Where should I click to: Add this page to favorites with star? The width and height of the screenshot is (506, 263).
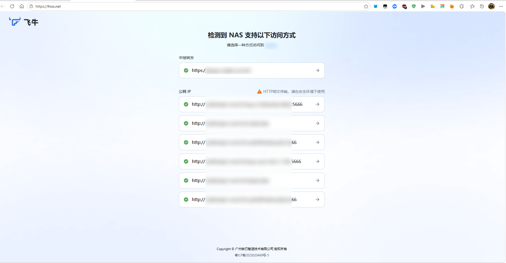coord(366,6)
